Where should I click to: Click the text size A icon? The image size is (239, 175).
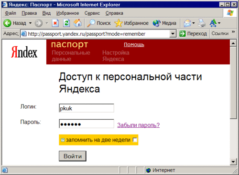213,23
